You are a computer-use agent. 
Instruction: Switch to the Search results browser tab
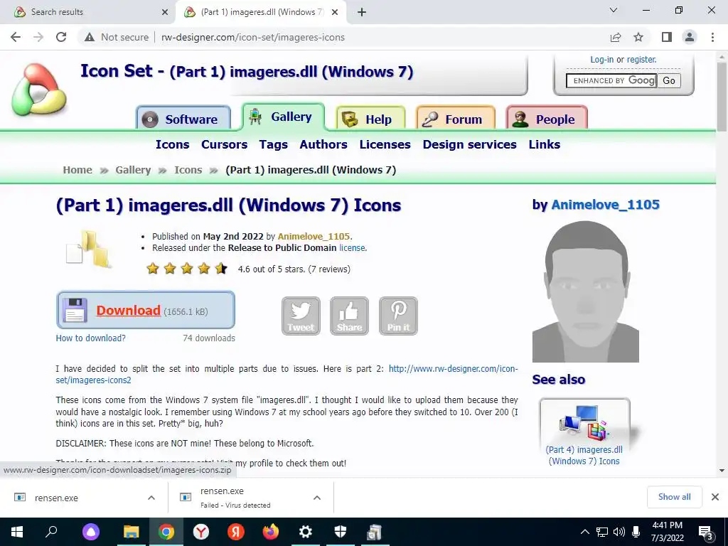click(x=88, y=12)
